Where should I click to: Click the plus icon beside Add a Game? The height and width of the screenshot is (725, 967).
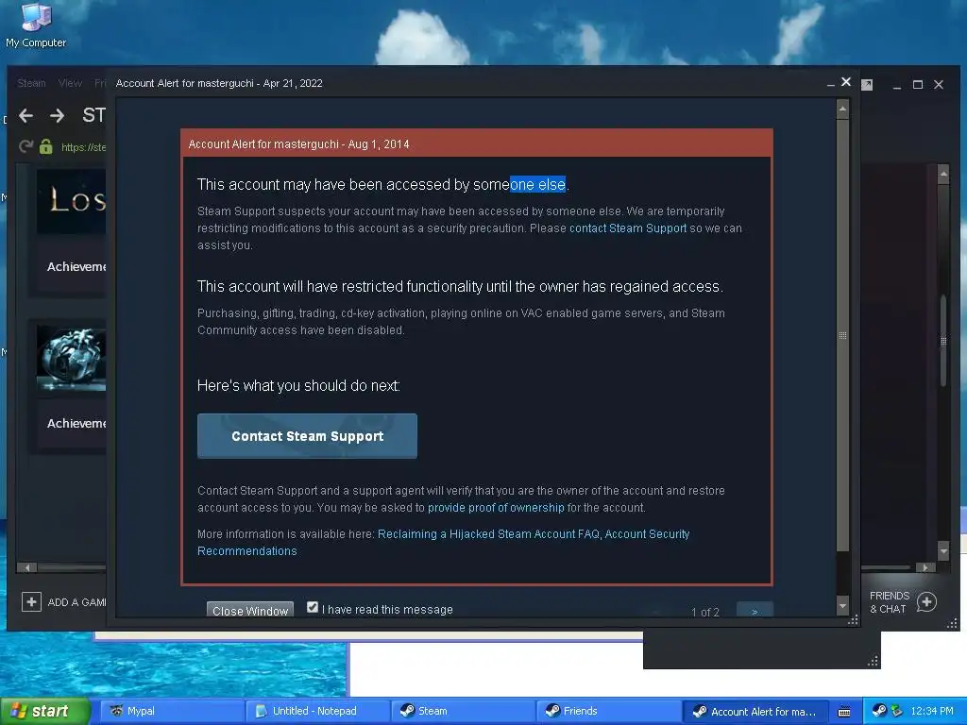[31, 601]
